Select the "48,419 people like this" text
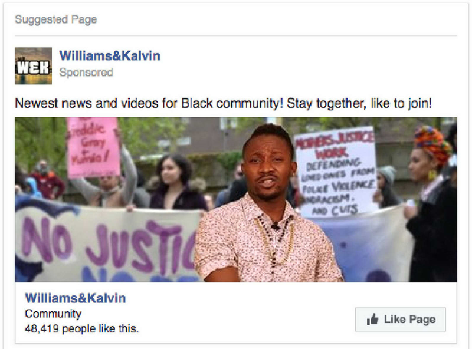The image size is (472, 349). (x=82, y=329)
